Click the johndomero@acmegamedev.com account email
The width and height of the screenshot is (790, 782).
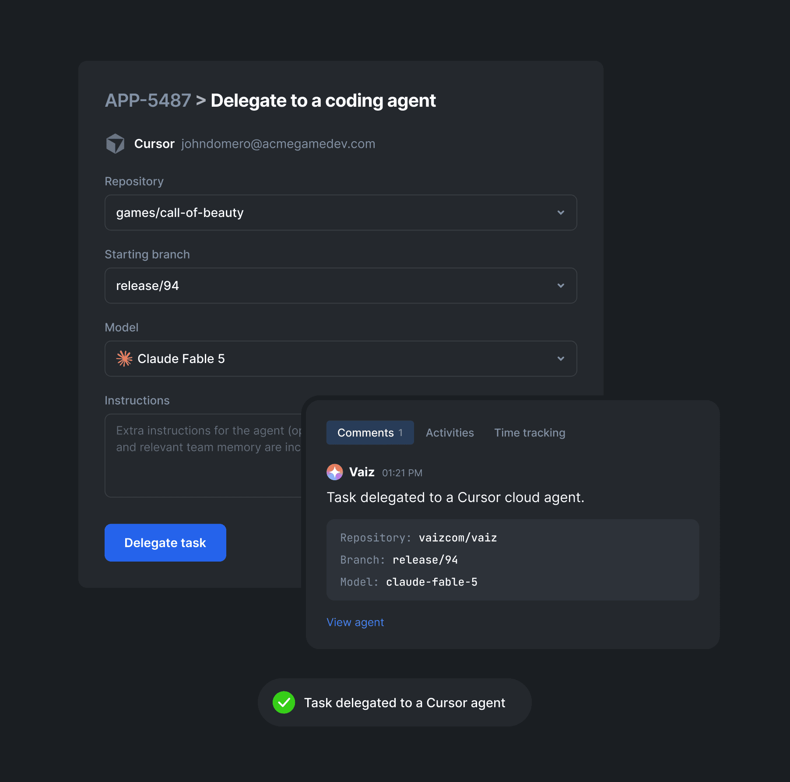click(x=278, y=144)
